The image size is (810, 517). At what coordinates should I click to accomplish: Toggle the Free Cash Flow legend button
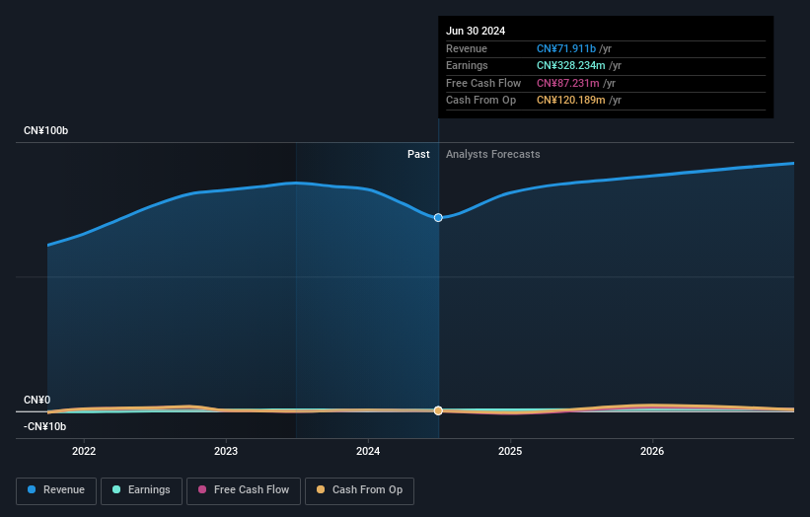click(244, 490)
